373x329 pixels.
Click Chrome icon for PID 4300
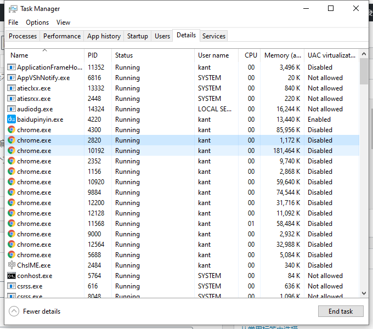[x=12, y=129]
